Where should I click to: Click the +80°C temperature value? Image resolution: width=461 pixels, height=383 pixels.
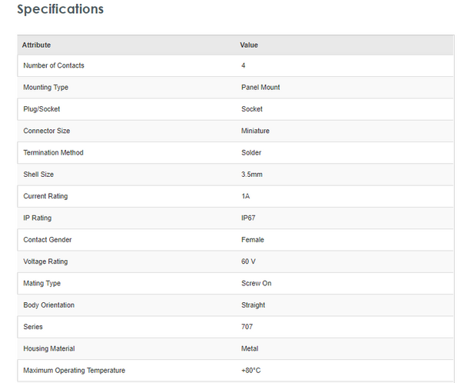[x=251, y=371]
